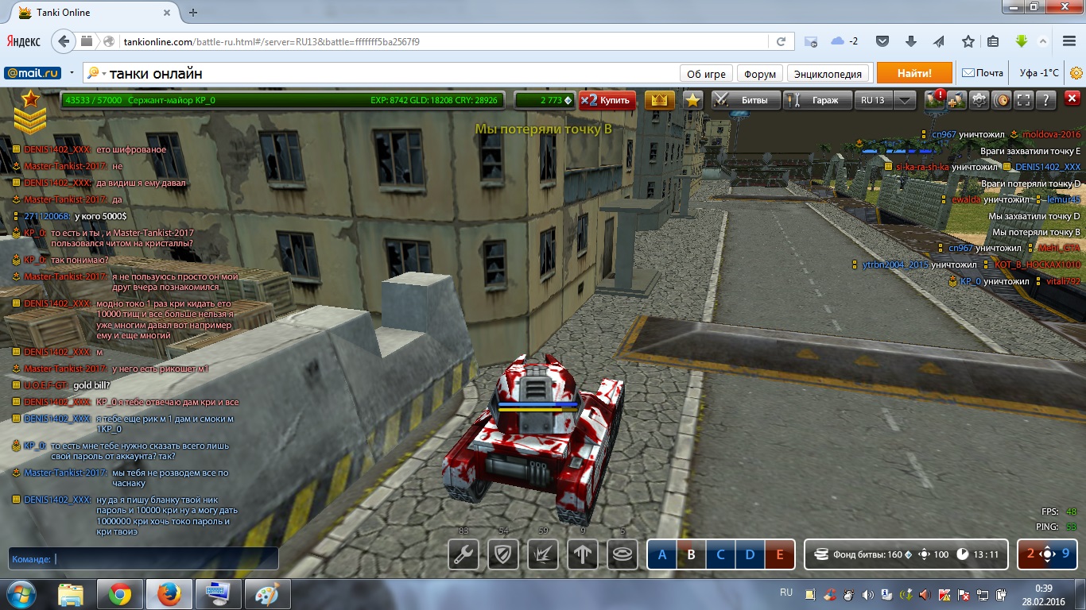The width and height of the screenshot is (1086, 610).
Task: Click the crystal balance 2 773 counter
Action: pyautogui.click(x=545, y=100)
